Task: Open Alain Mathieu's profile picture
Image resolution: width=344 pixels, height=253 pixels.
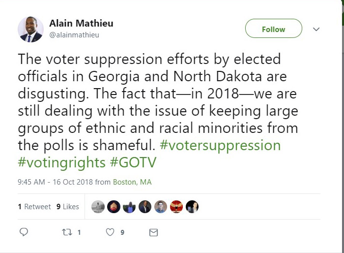Action: 30,29
